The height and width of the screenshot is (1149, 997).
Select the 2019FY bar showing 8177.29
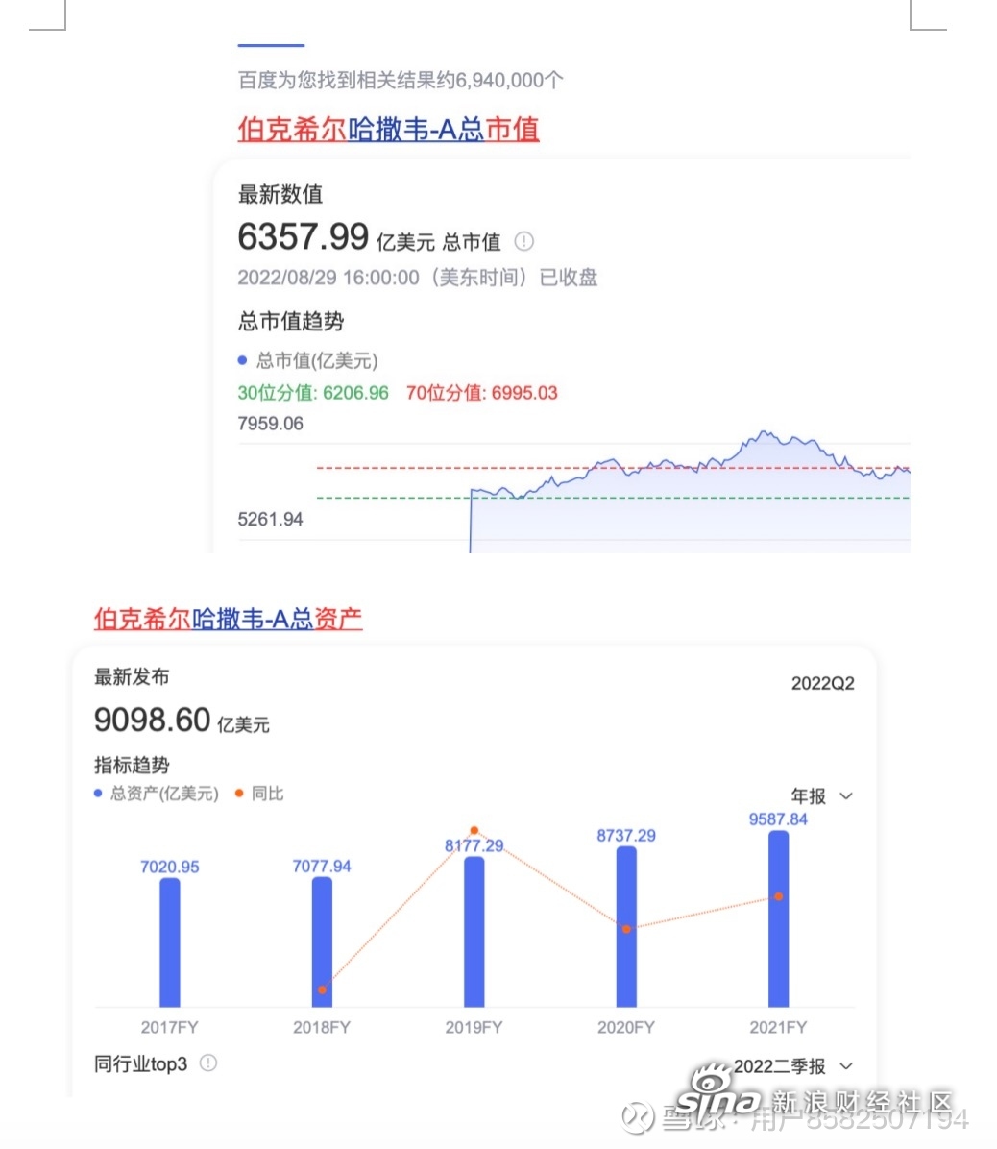click(x=474, y=931)
